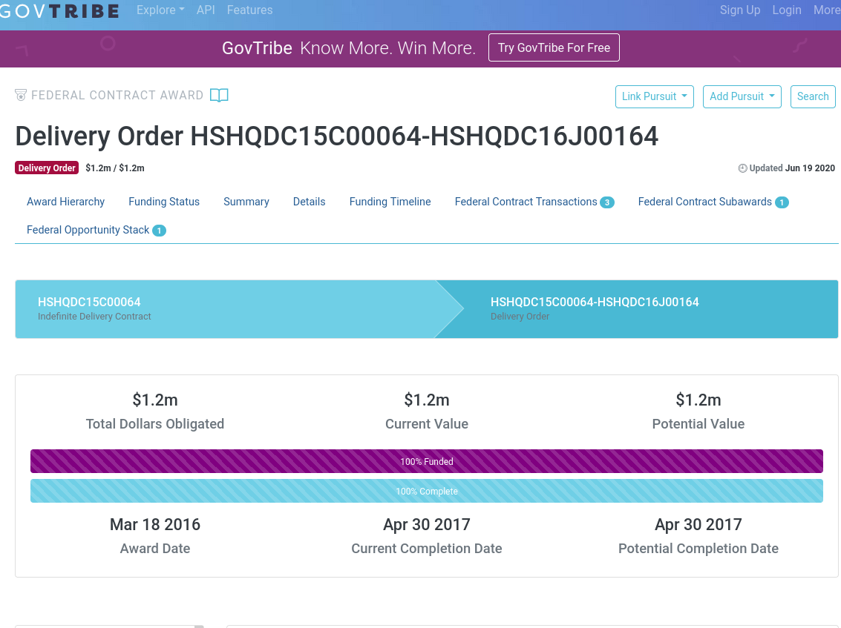Screen dimensions: 841x628
Task: Open the Federal Opportunity Stack tab
Action: coord(96,231)
